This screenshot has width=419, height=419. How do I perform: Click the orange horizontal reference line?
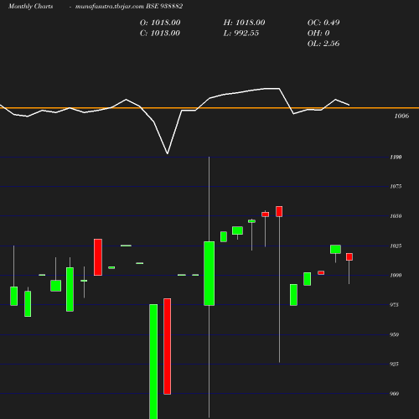point(209,108)
